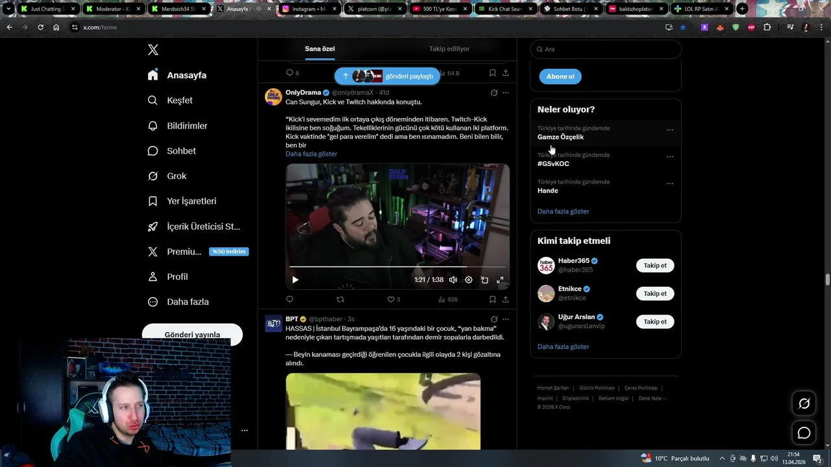Open floating Grok button

(804, 403)
